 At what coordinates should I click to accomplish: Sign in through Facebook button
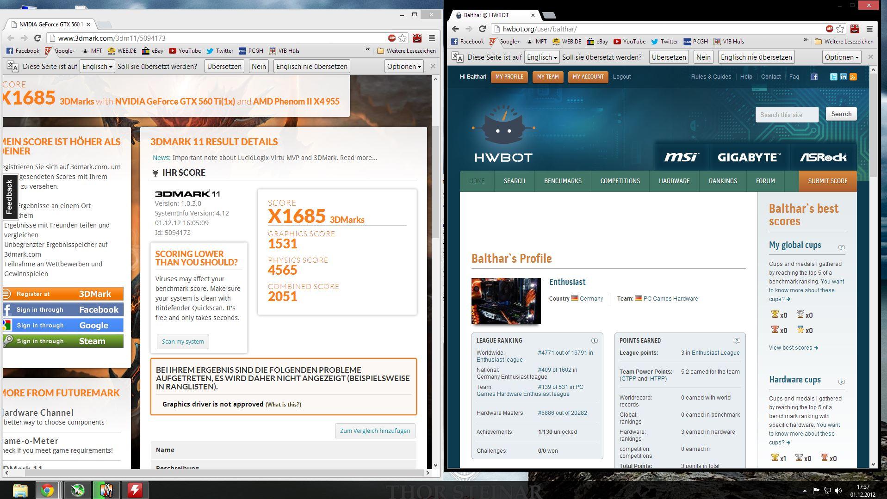coord(63,310)
